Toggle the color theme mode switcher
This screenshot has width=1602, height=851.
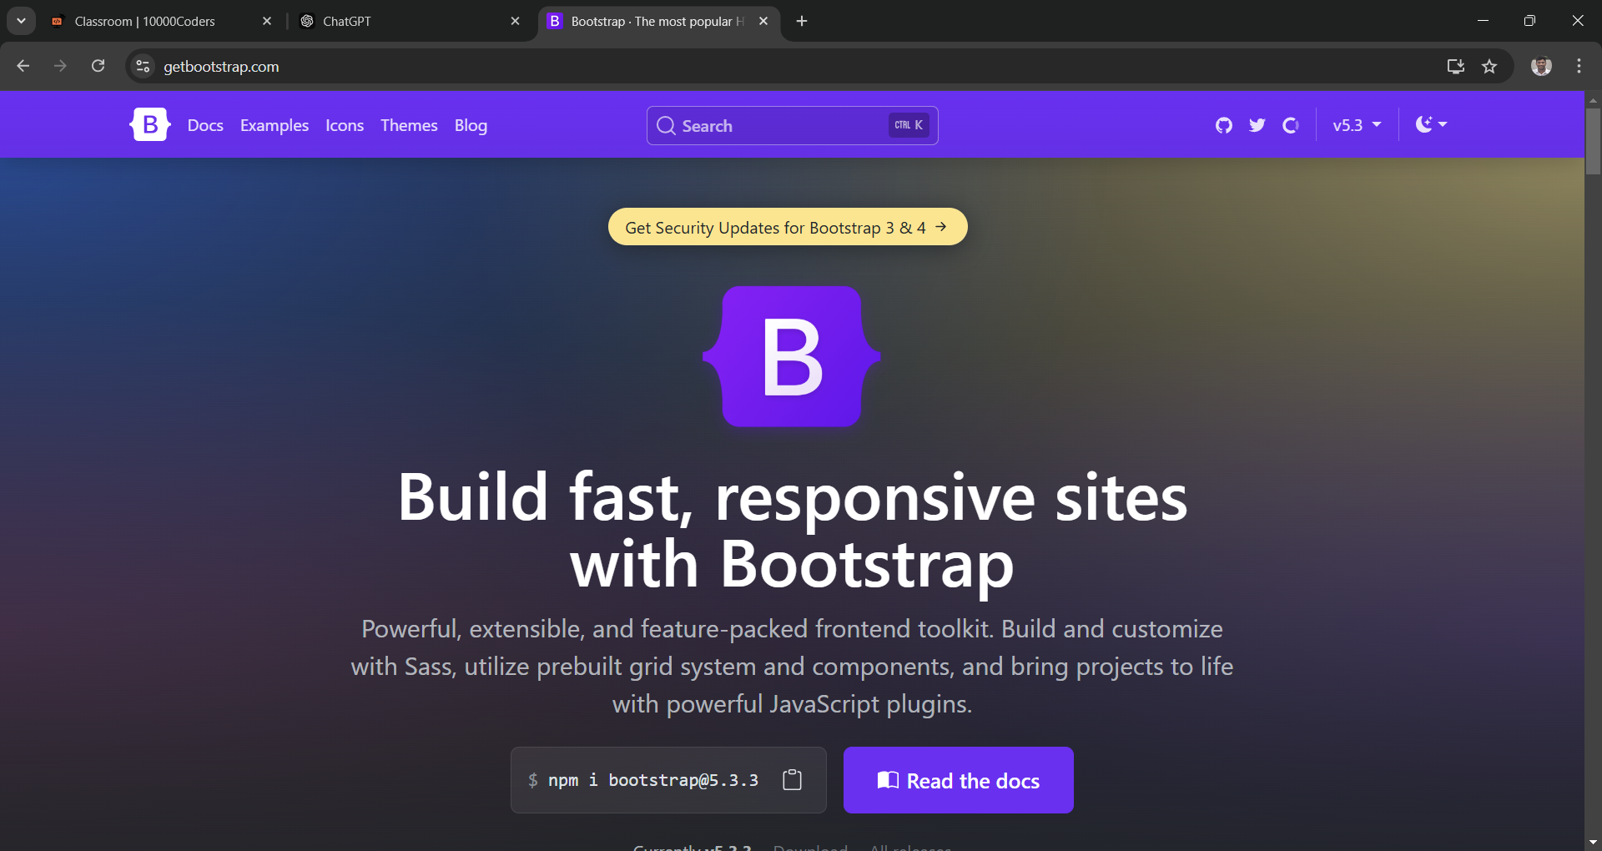point(1431,125)
